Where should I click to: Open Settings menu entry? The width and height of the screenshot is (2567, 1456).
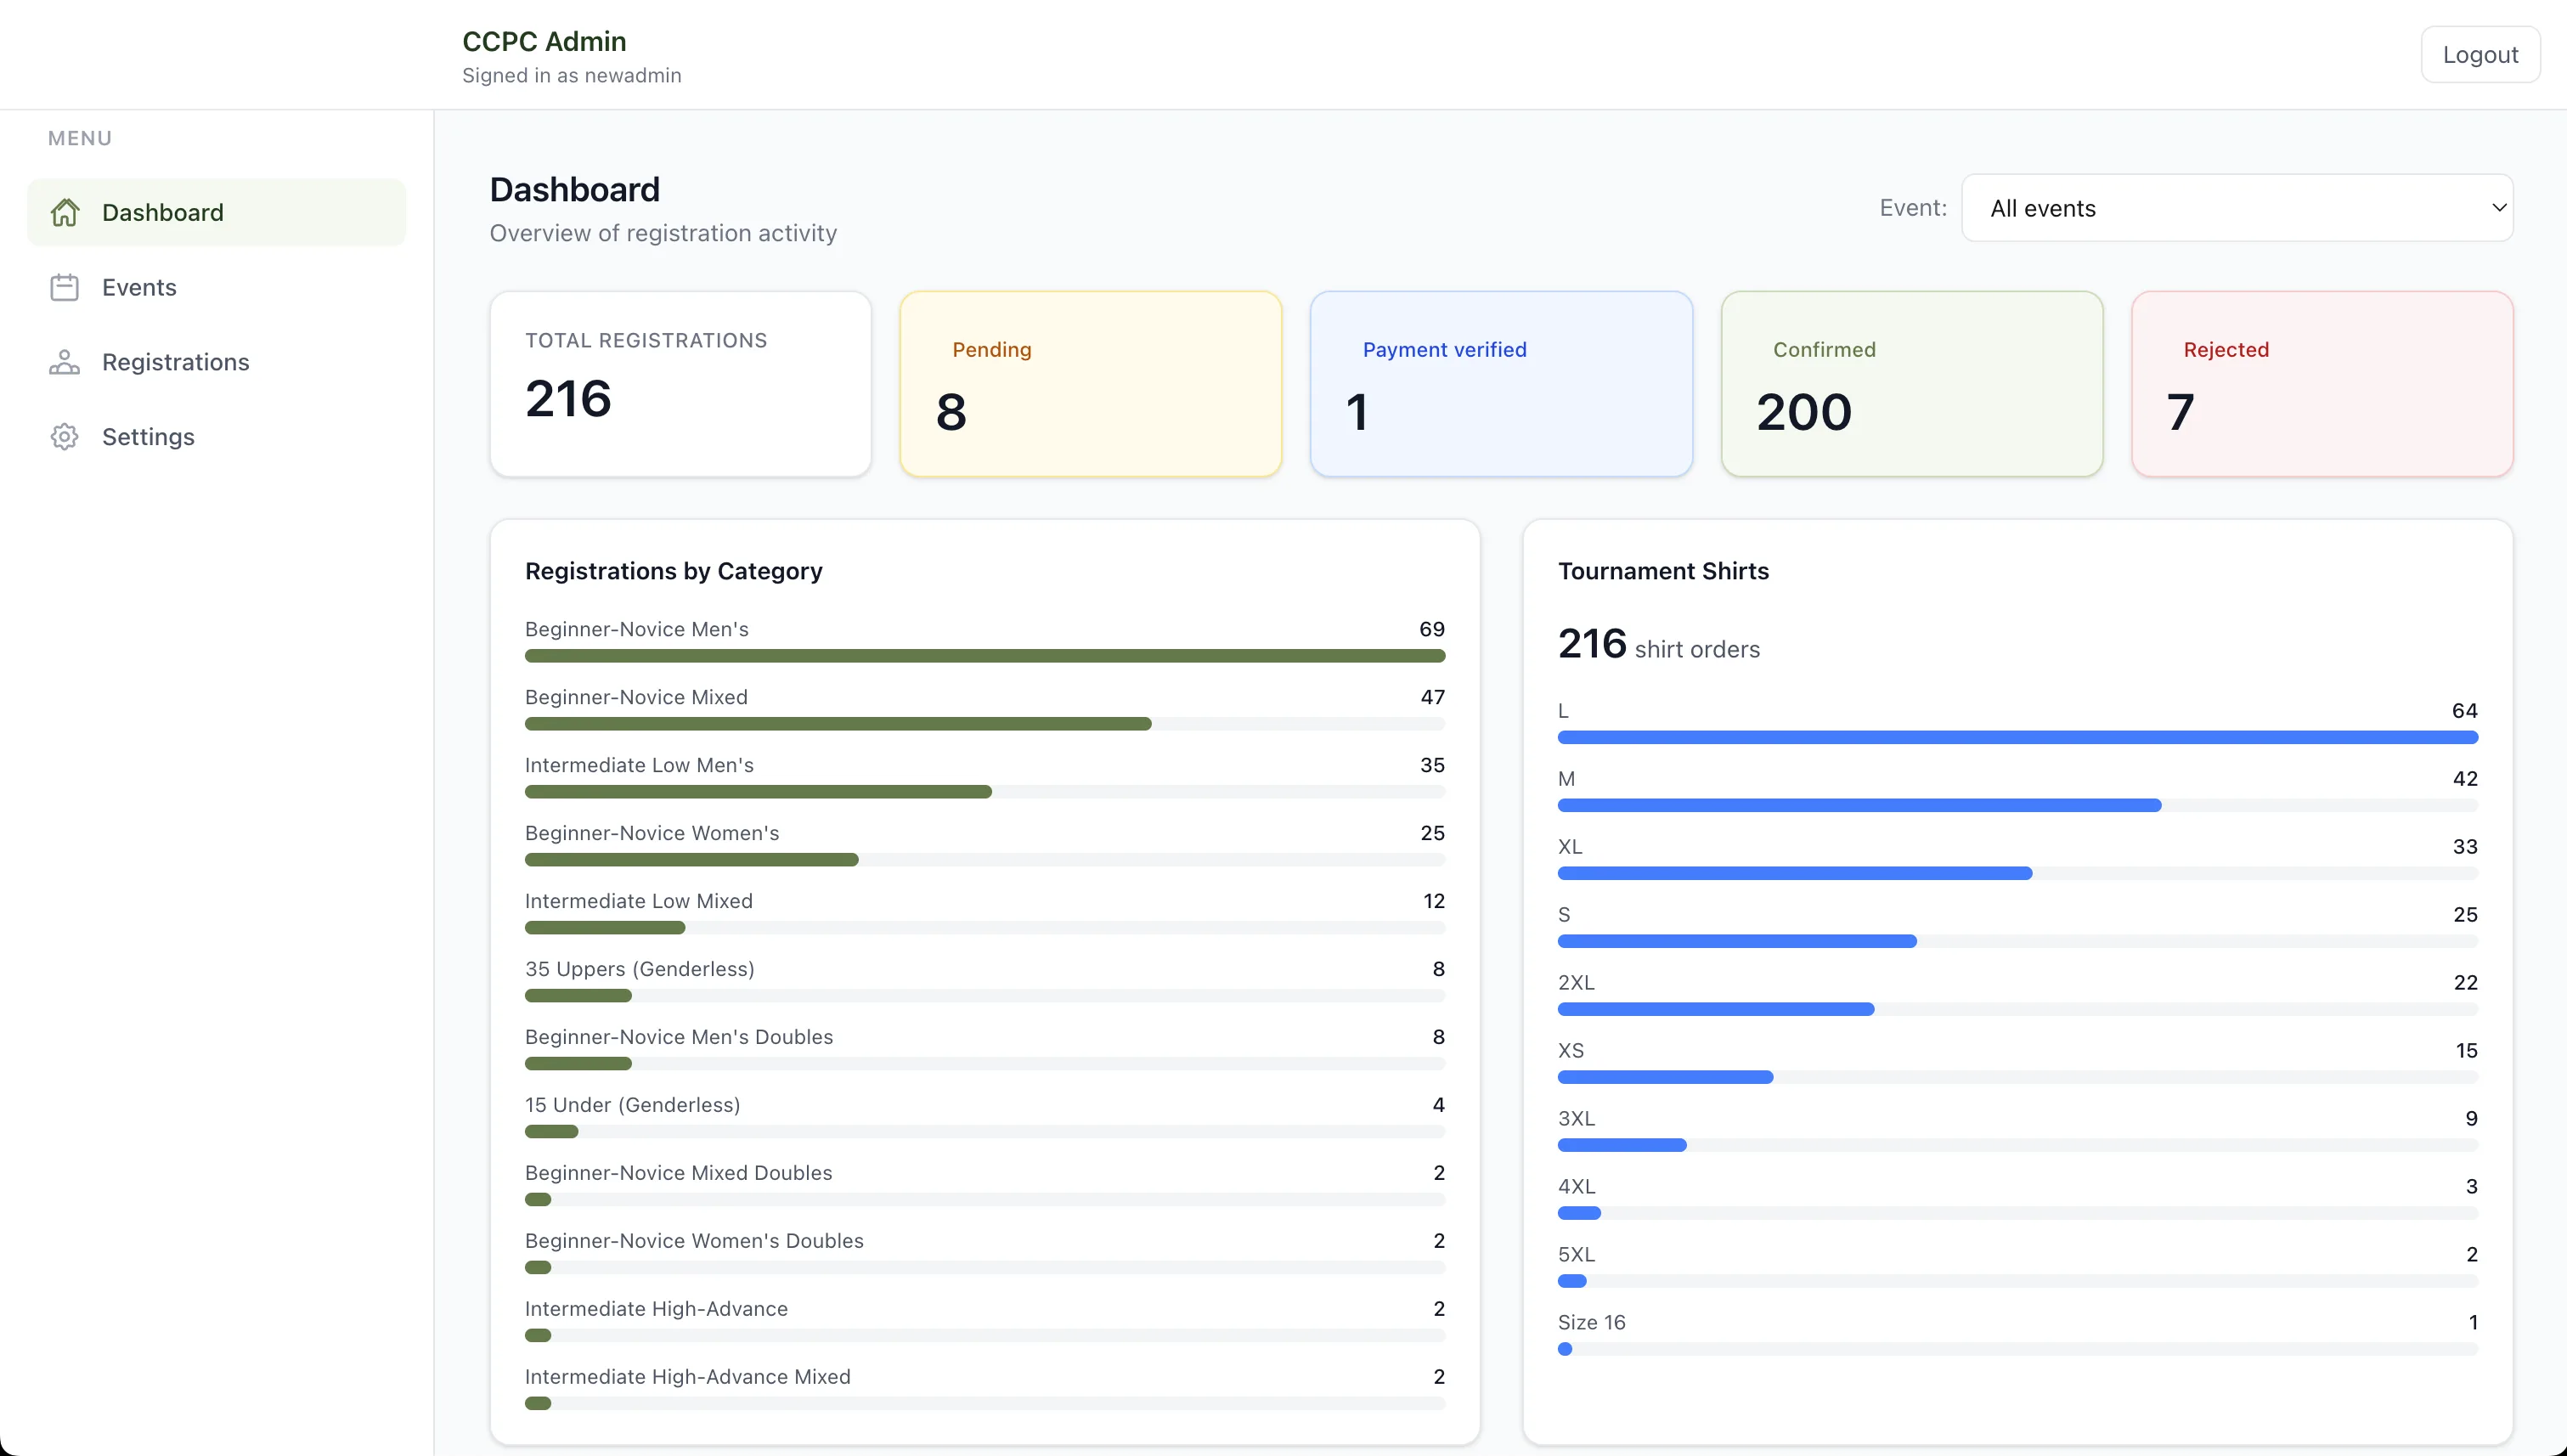pos(217,437)
